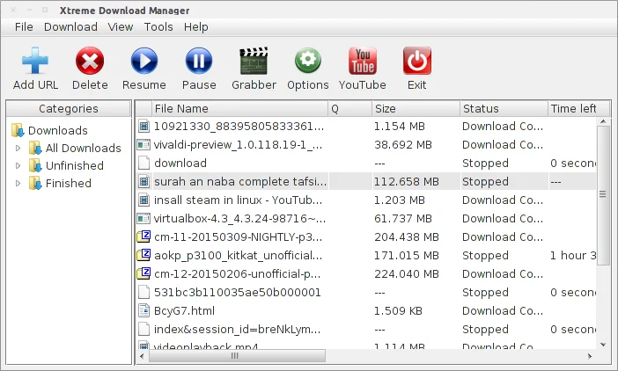Click the scroll down arrow
The height and width of the screenshot is (371, 618).
pyautogui.click(x=603, y=345)
